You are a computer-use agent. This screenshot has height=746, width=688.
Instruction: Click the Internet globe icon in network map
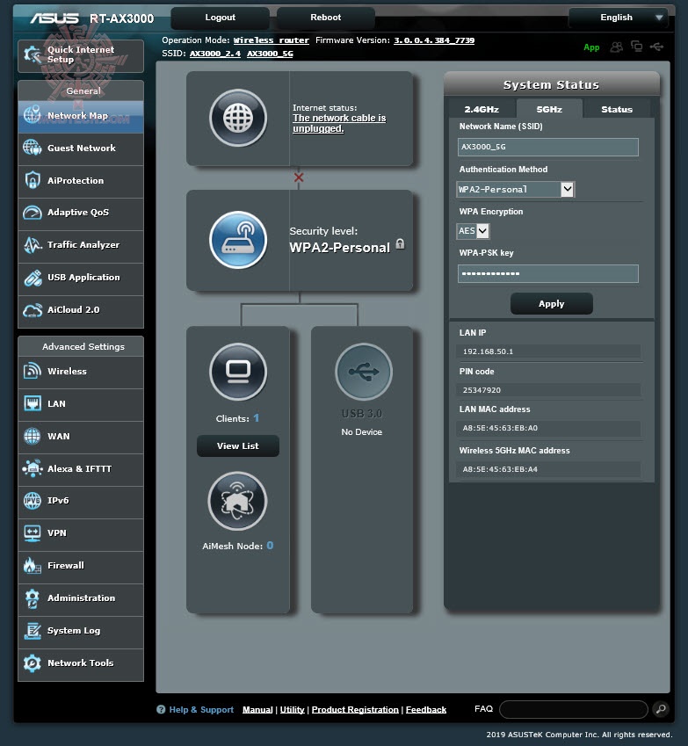238,118
